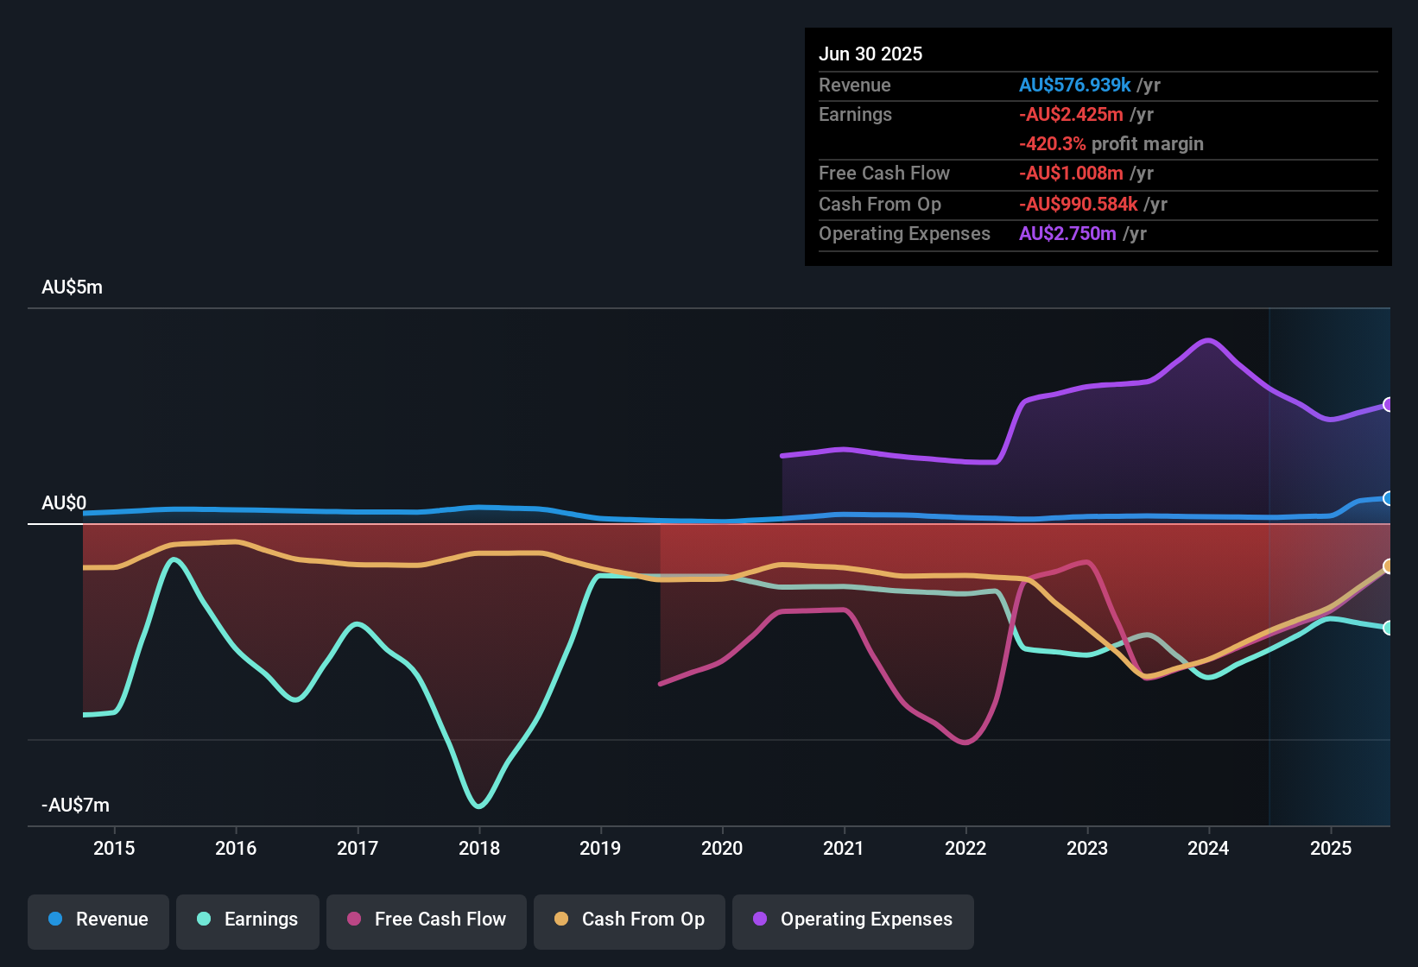Click the orange Cash From Op dot icon
1418x967 pixels.
[x=560, y=920]
